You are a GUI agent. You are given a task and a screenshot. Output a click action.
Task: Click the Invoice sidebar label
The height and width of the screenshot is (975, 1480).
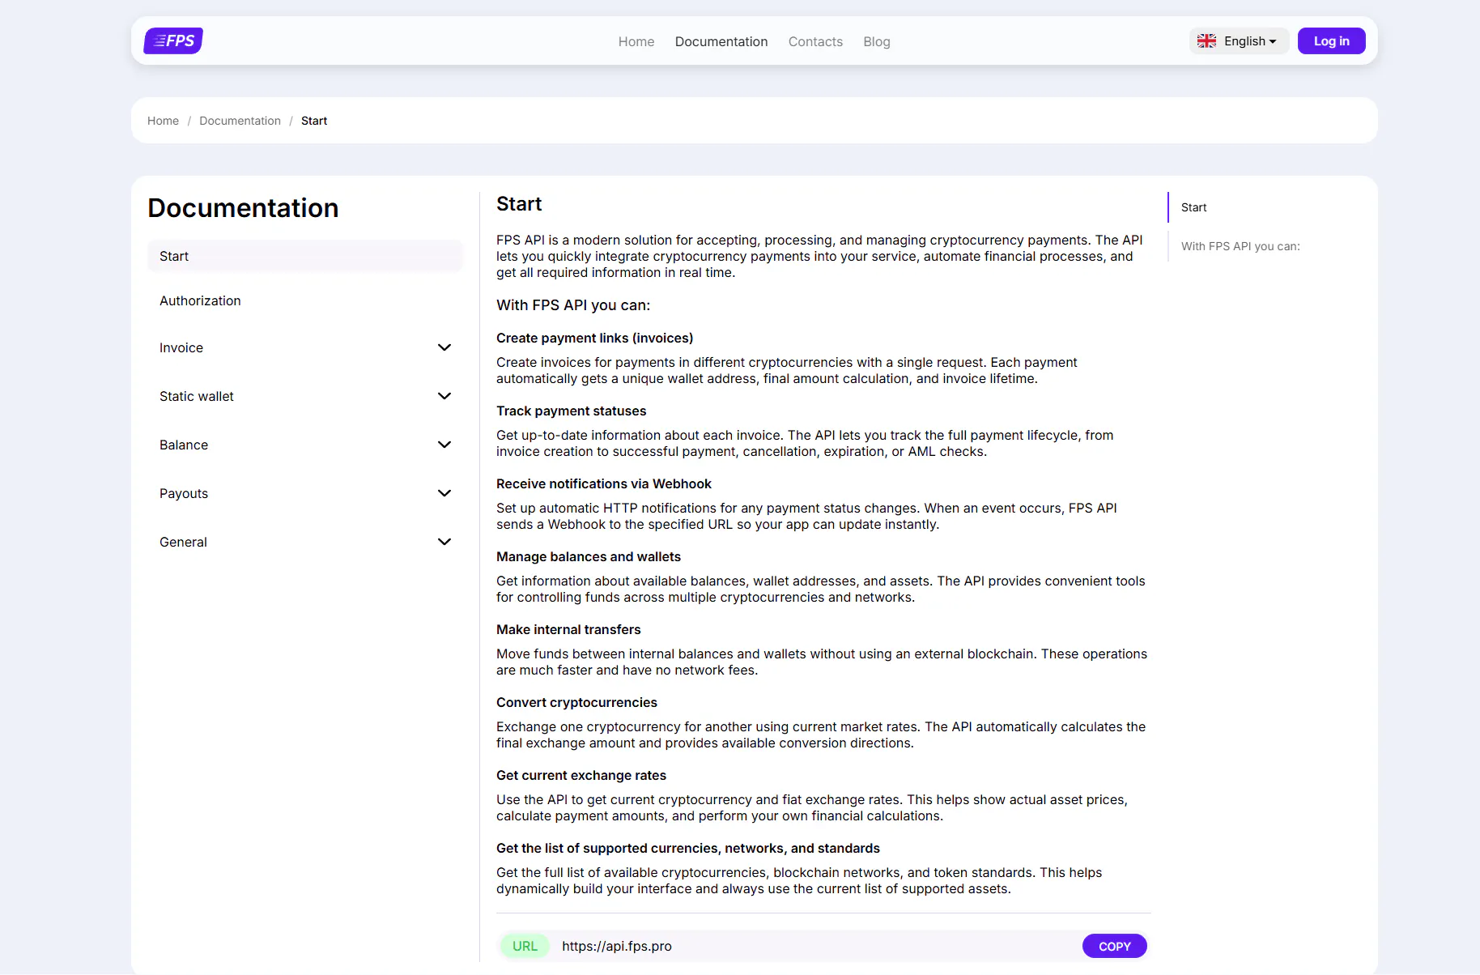pyautogui.click(x=181, y=347)
